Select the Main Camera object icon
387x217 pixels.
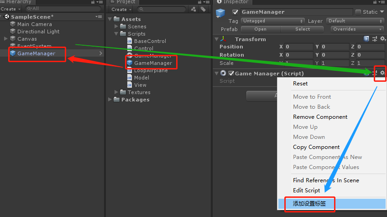pos(13,24)
